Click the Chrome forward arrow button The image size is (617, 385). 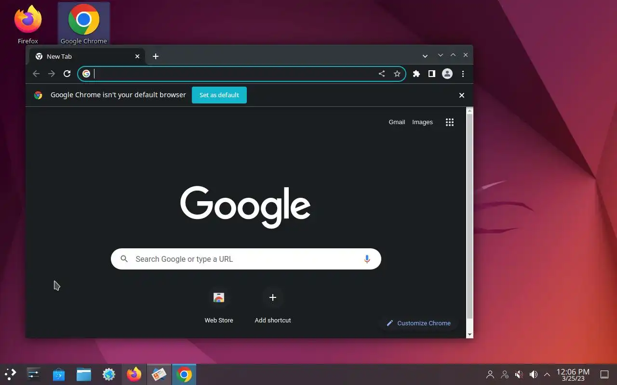52,74
